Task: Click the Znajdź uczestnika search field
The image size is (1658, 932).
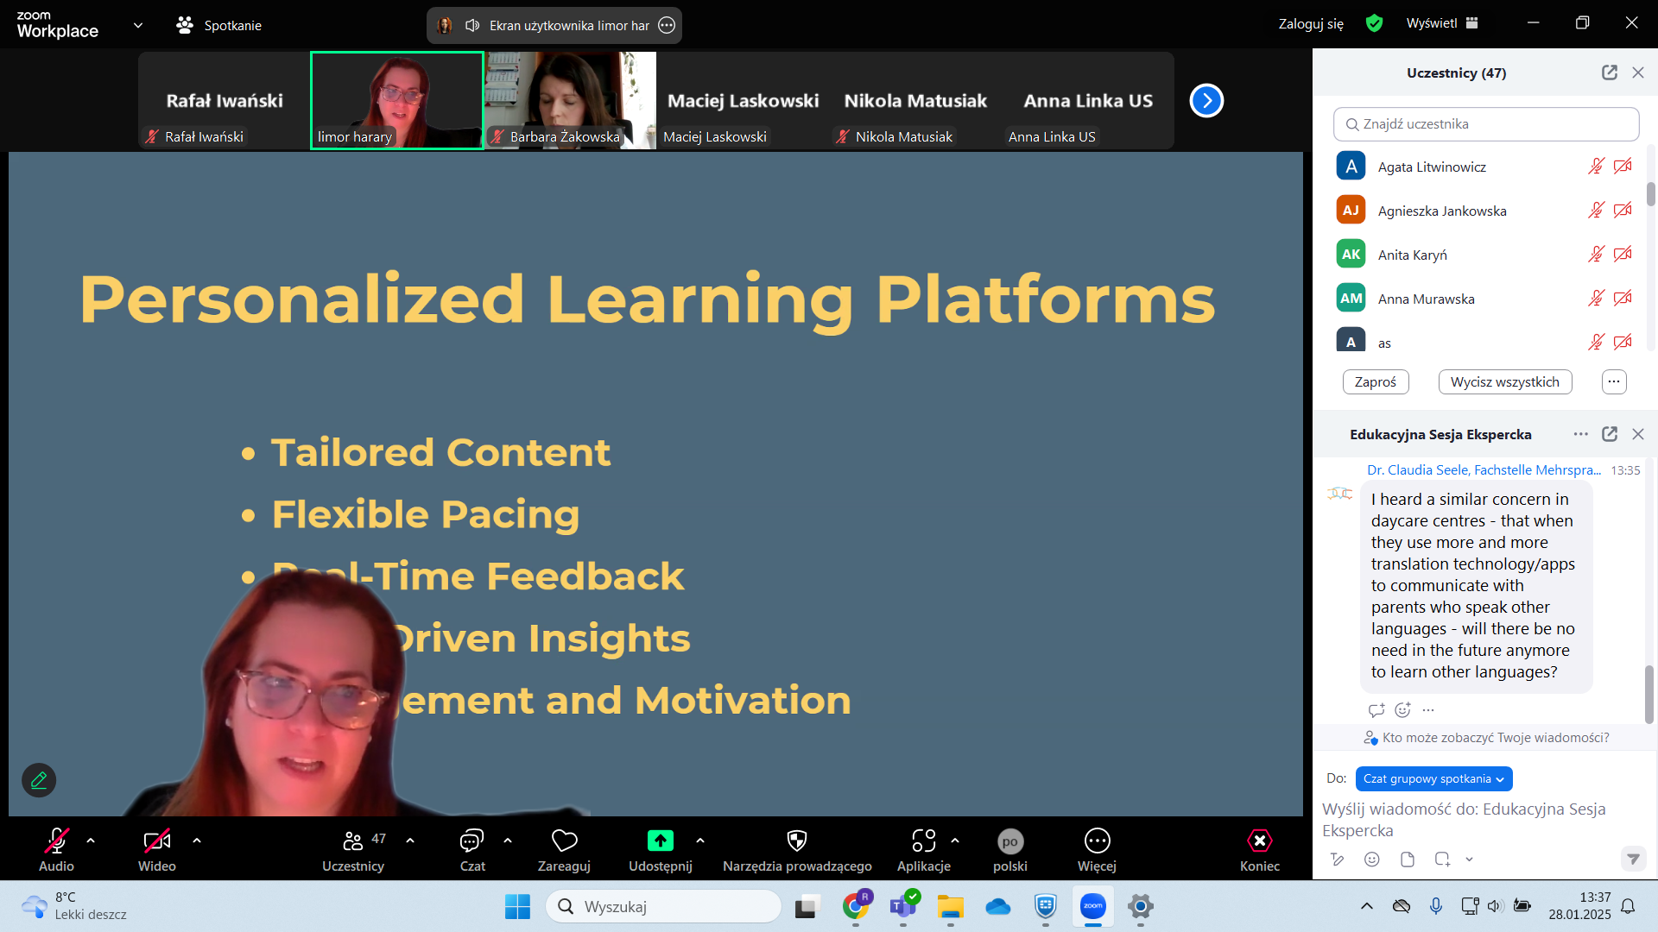Action: tap(1485, 124)
